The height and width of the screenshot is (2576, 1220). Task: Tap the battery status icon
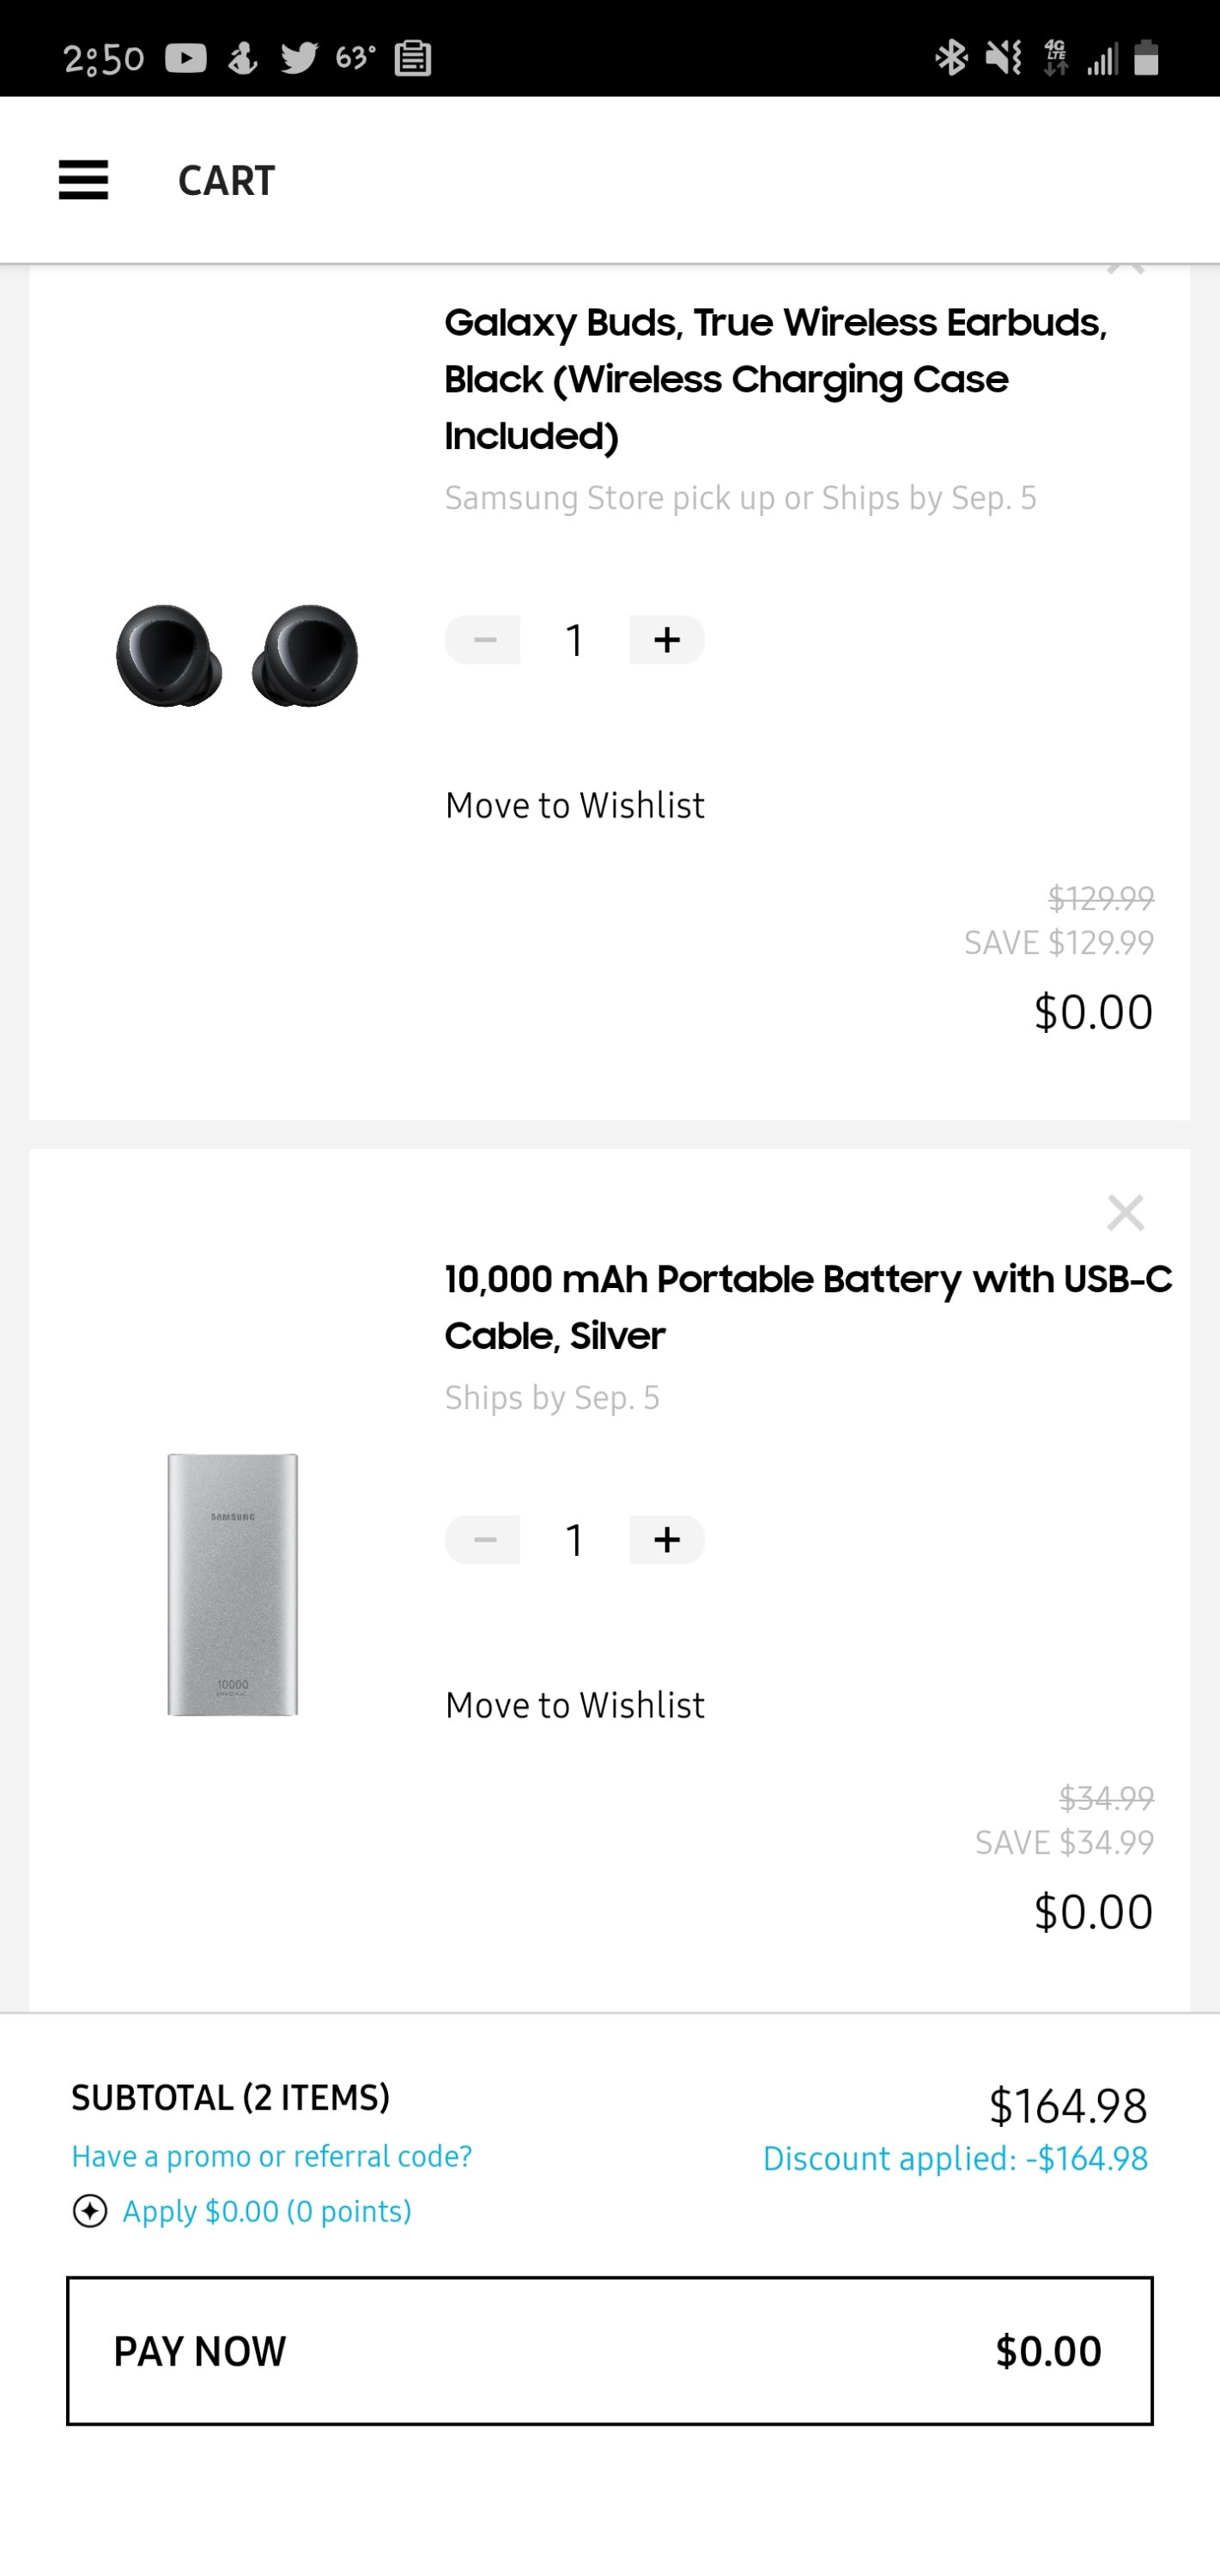tap(1146, 58)
